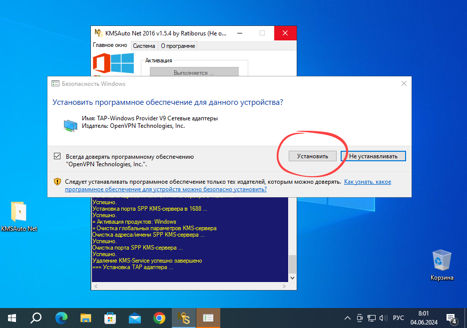Click log line "Очистка порта SPP KMS-сервера ..."

point(137,247)
